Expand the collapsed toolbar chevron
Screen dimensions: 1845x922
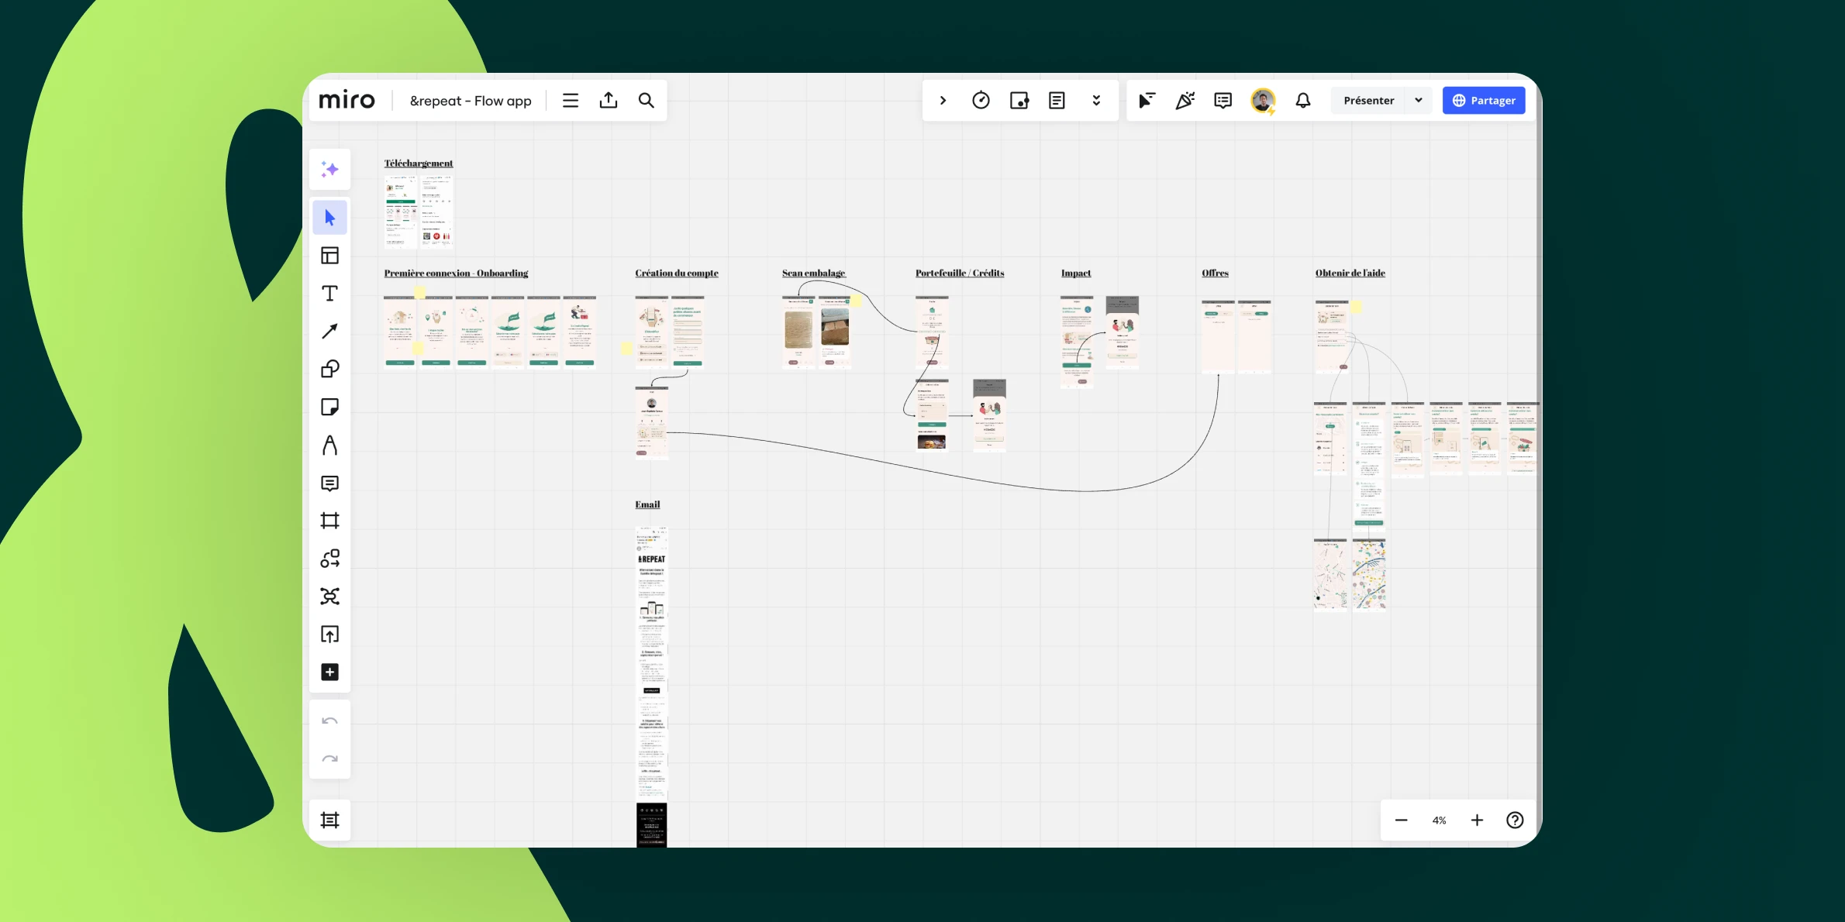pyautogui.click(x=943, y=101)
